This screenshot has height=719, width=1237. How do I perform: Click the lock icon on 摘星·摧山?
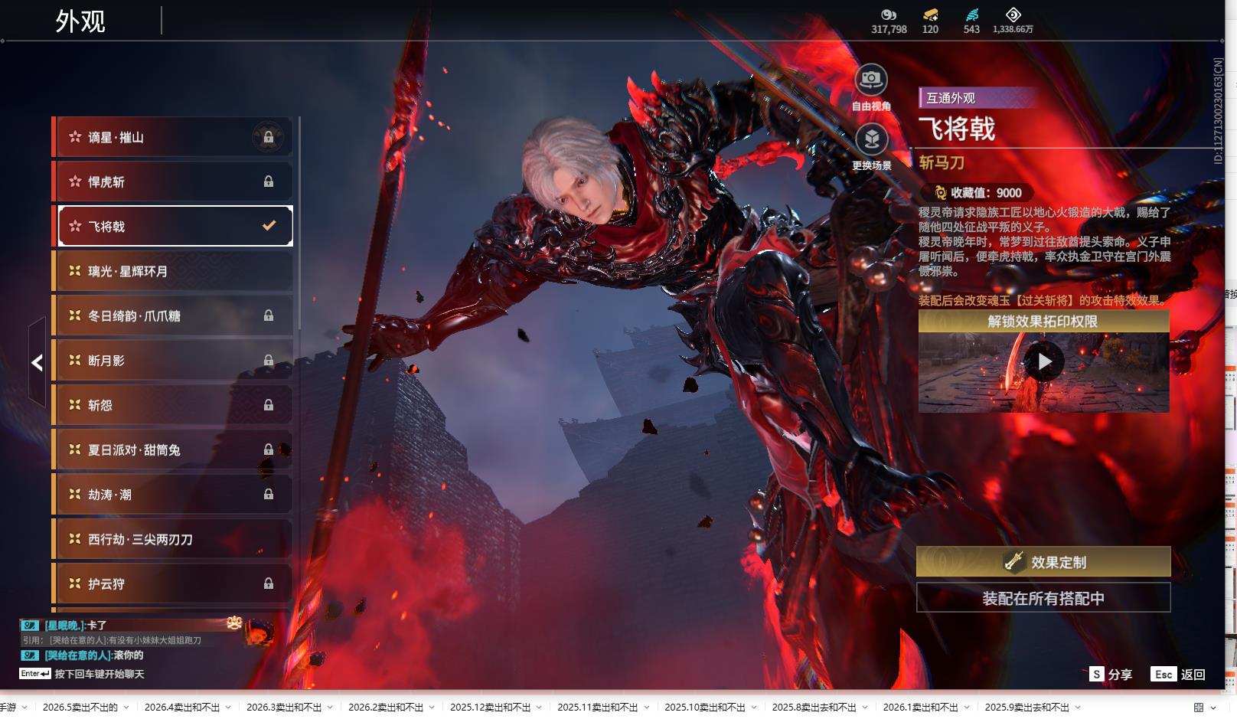(x=269, y=137)
